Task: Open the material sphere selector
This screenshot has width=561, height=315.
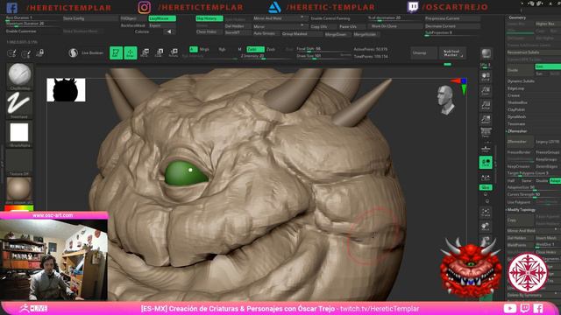Action: coord(19,190)
